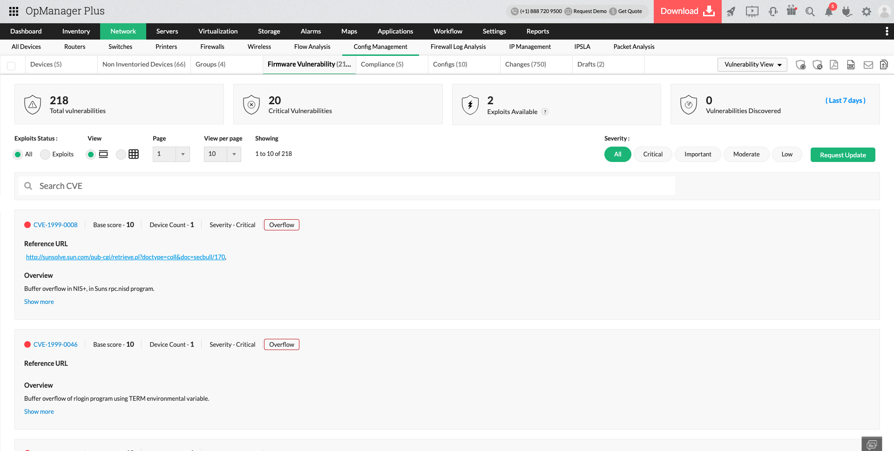Click the Exploits Available lightning shield icon
This screenshot has height=451, width=894.
coord(470,104)
